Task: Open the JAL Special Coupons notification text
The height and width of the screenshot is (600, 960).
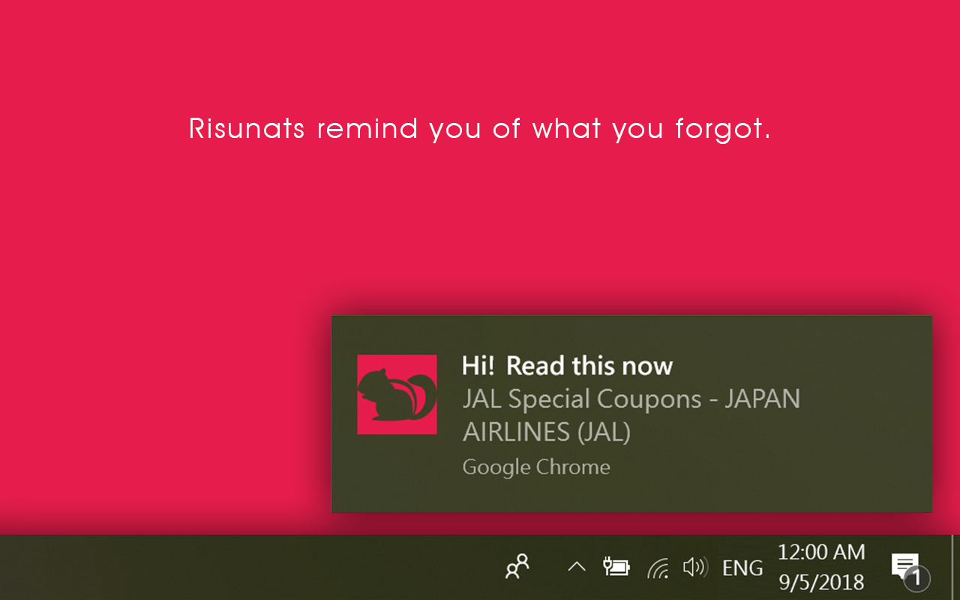Action: [x=631, y=415]
